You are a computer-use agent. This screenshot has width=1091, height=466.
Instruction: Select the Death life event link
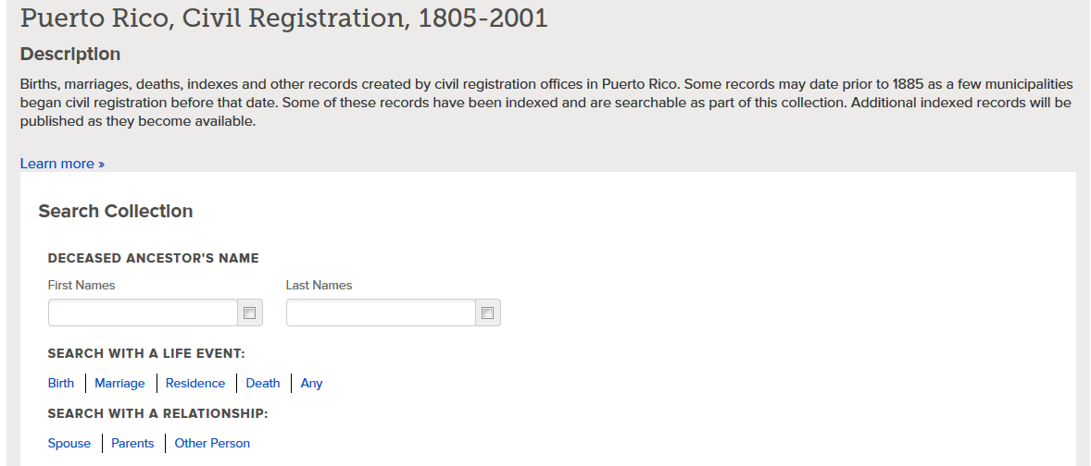263,383
